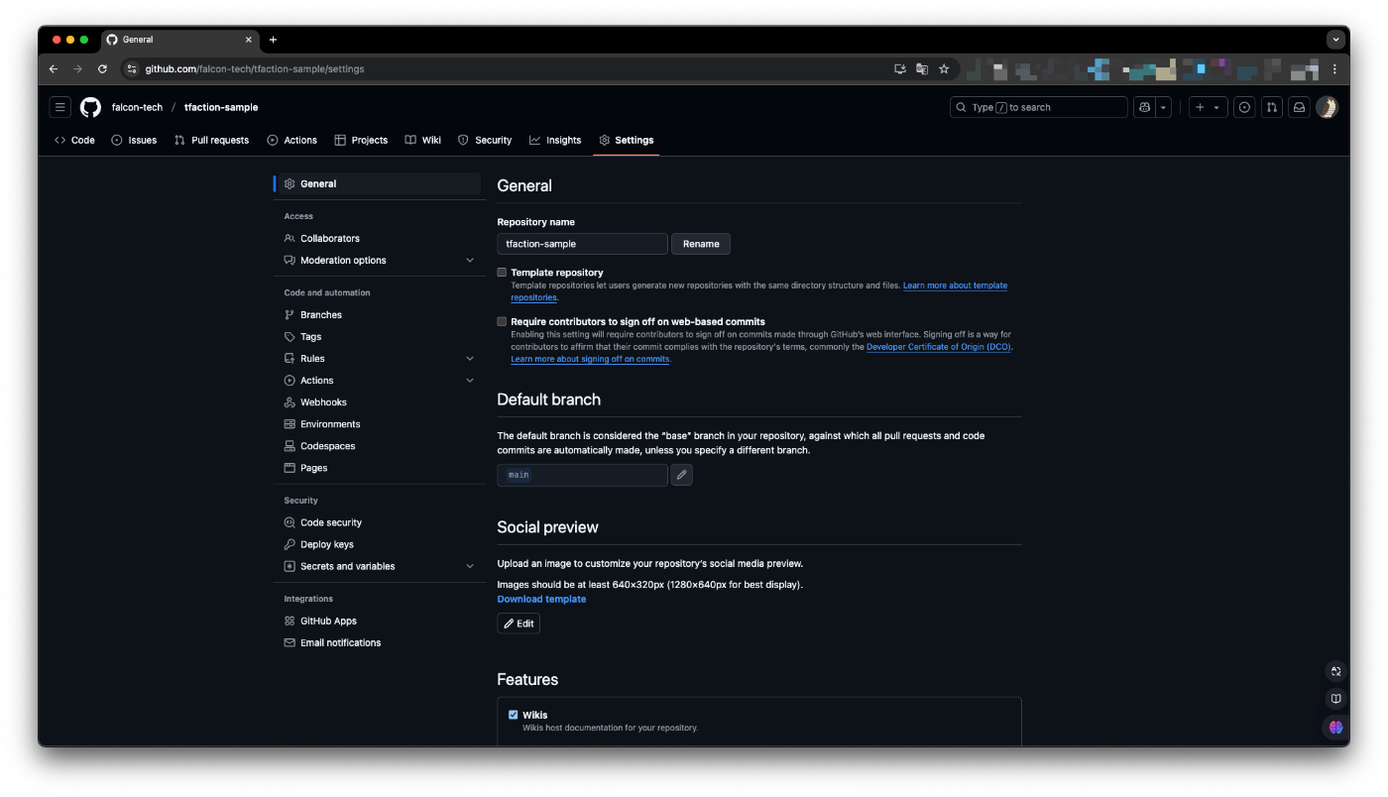Open Developer Certificate of Origin (DCO) link
This screenshot has width=1388, height=797.
pyautogui.click(x=939, y=347)
